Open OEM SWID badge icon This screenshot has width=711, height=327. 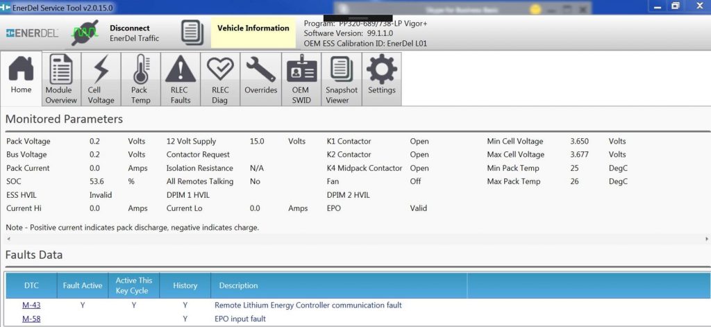[x=300, y=79]
